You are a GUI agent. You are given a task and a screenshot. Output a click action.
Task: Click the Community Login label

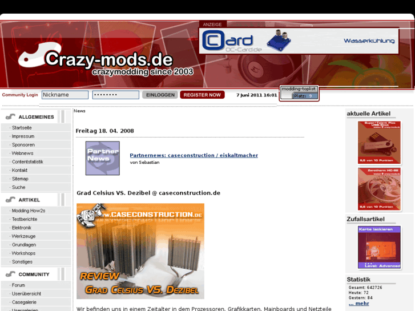[20, 95]
